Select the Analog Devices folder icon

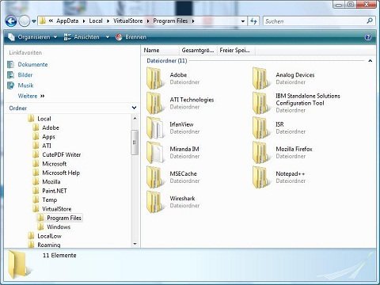(261, 78)
